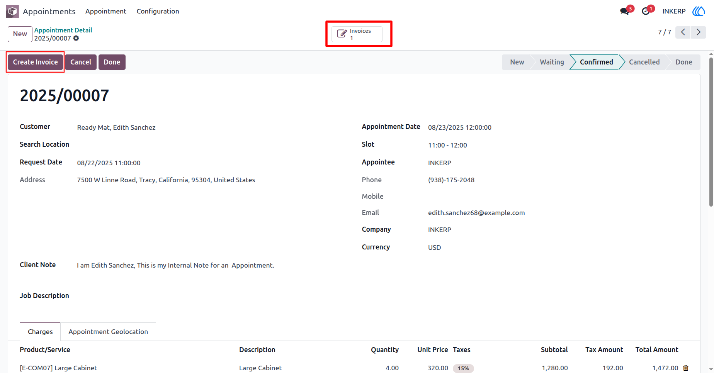Click the [E-COM07] Large Cabinet product cell
This screenshot has height=373, width=714.
pyautogui.click(x=58, y=368)
